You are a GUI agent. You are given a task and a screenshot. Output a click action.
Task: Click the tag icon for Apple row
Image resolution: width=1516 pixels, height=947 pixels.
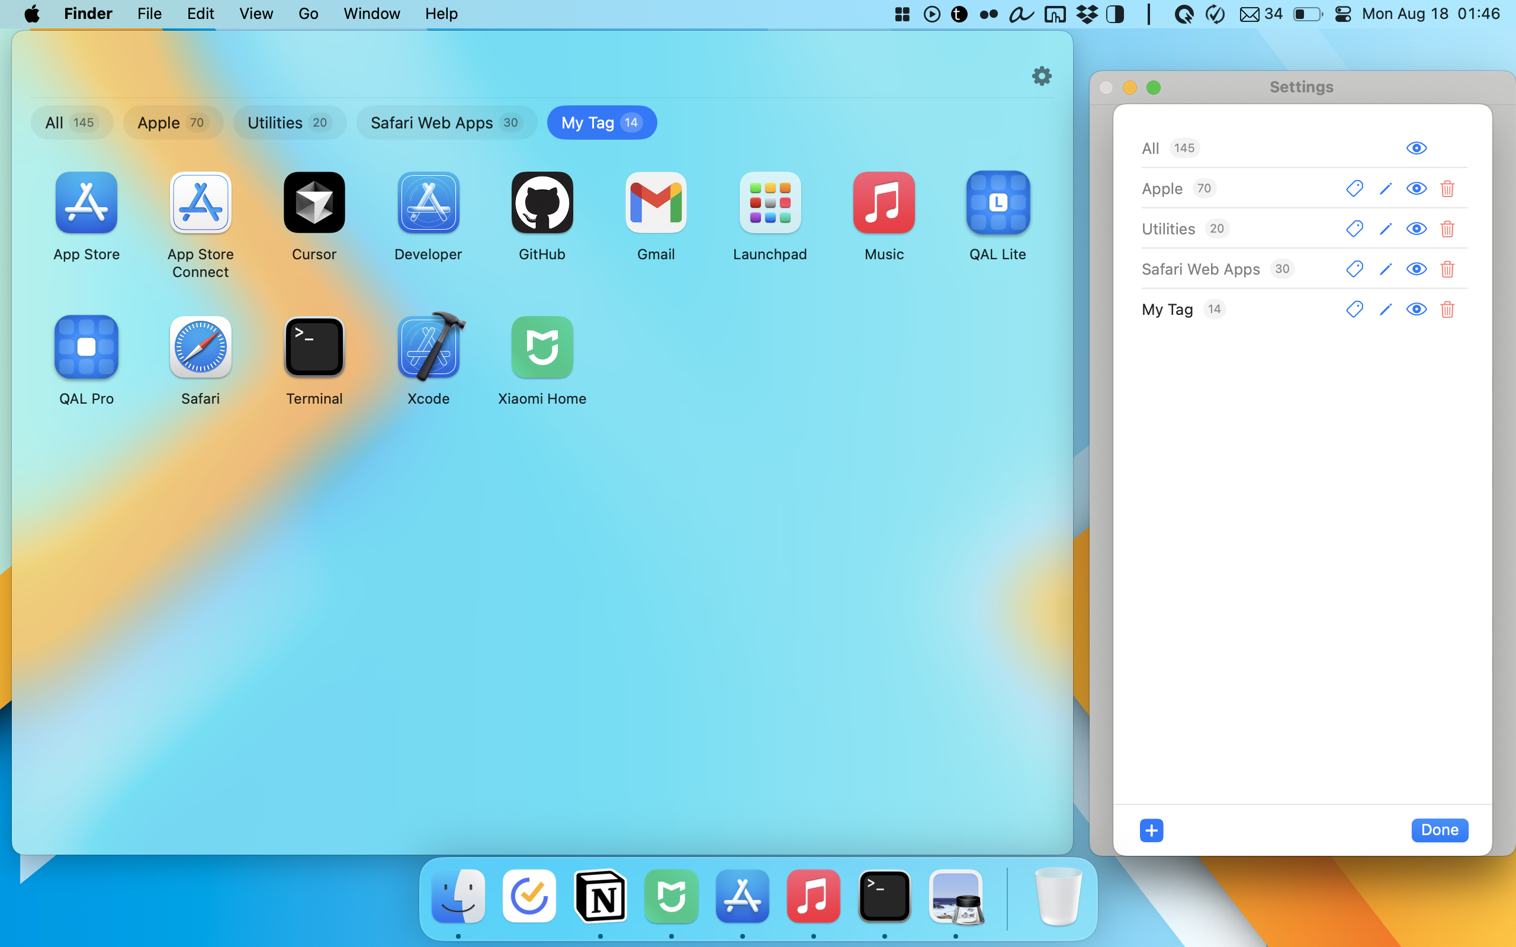(x=1354, y=189)
